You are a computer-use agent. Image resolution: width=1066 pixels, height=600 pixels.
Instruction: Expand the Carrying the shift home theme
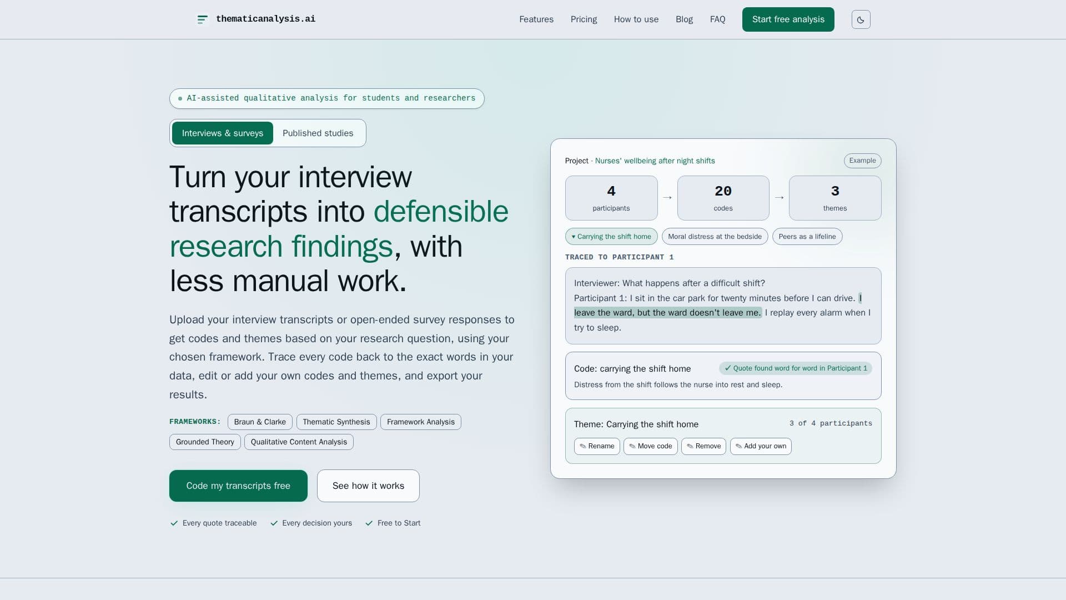[x=611, y=237]
